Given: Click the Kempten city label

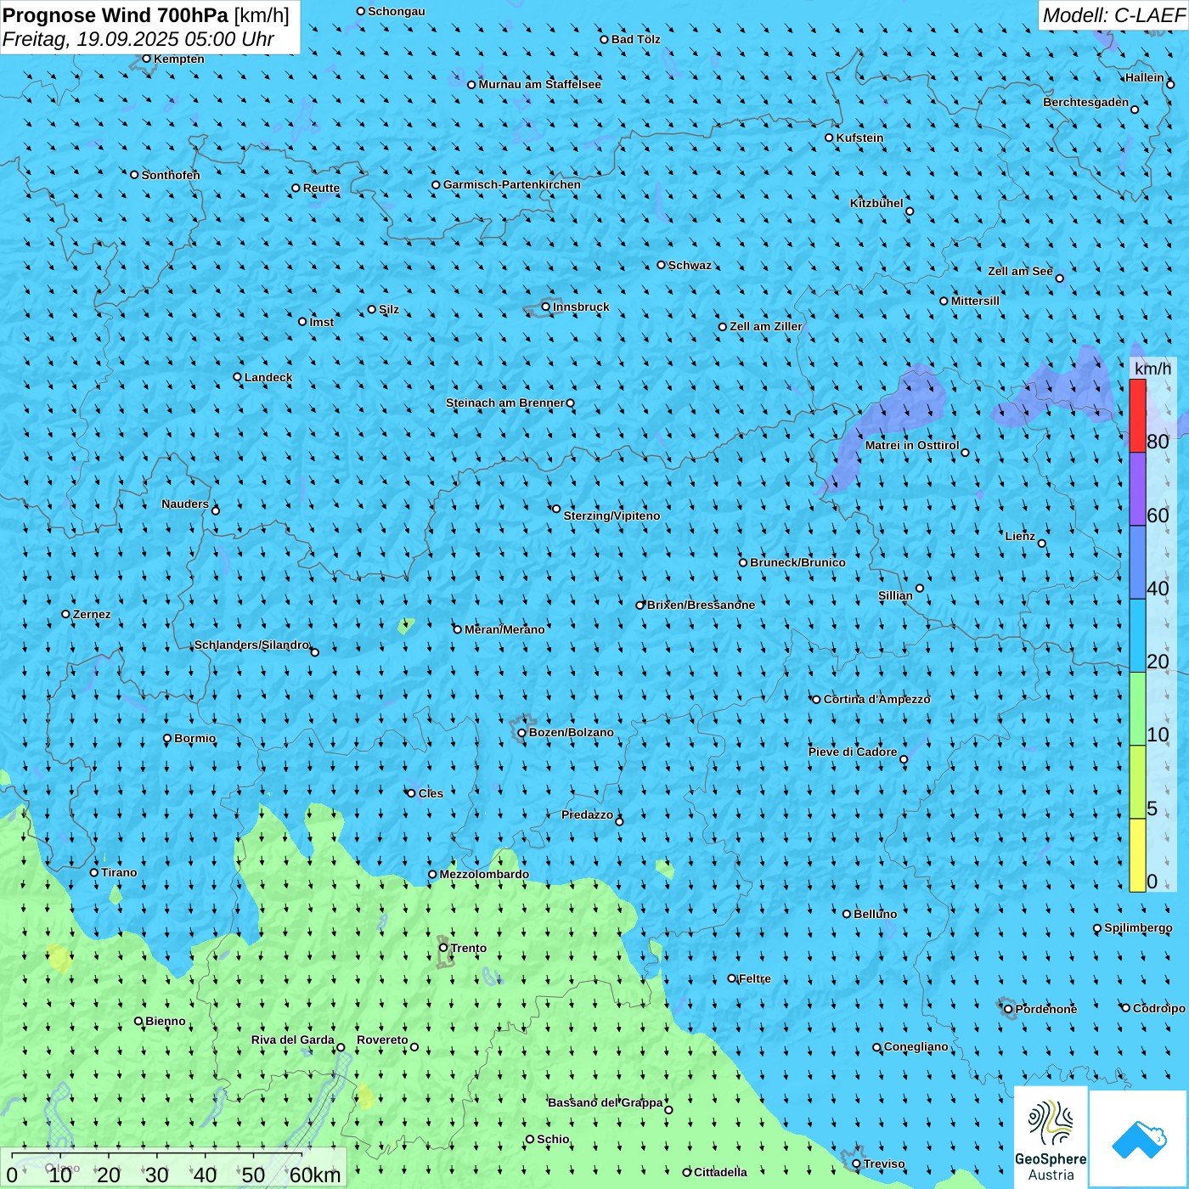Looking at the screenshot, I should pyautogui.click(x=179, y=59).
